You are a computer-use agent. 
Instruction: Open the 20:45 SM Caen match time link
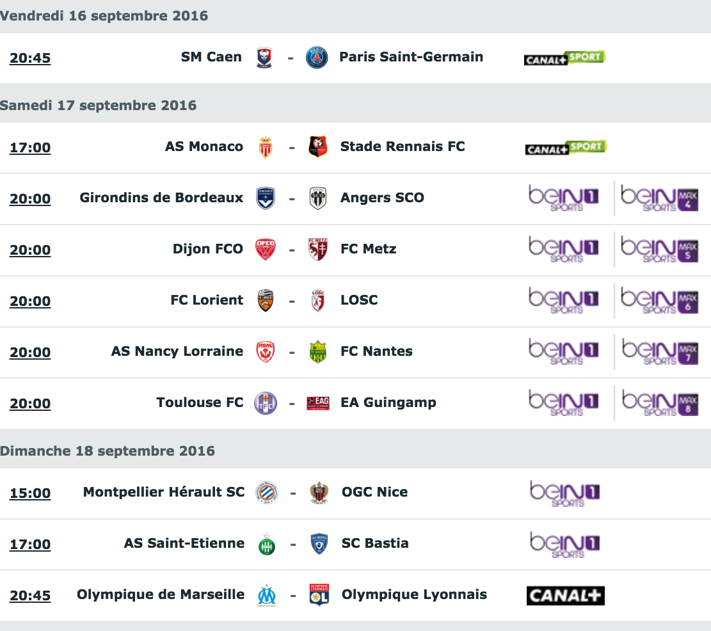pyautogui.click(x=30, y=58)
